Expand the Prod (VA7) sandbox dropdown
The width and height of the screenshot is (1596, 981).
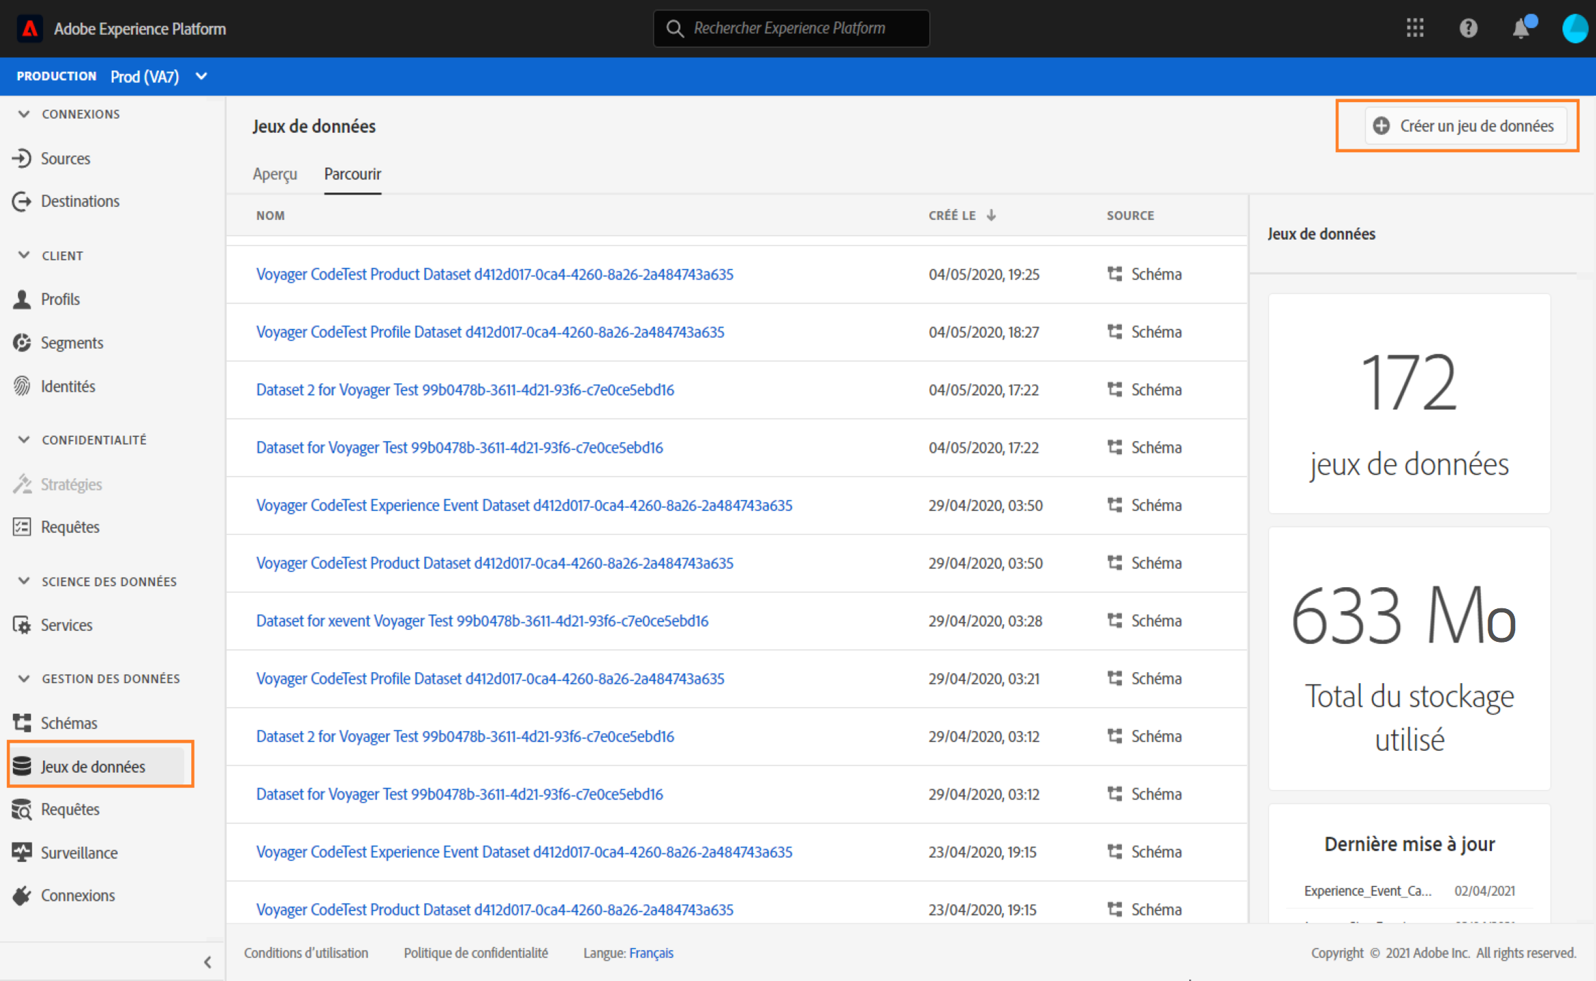pos(201,76)
